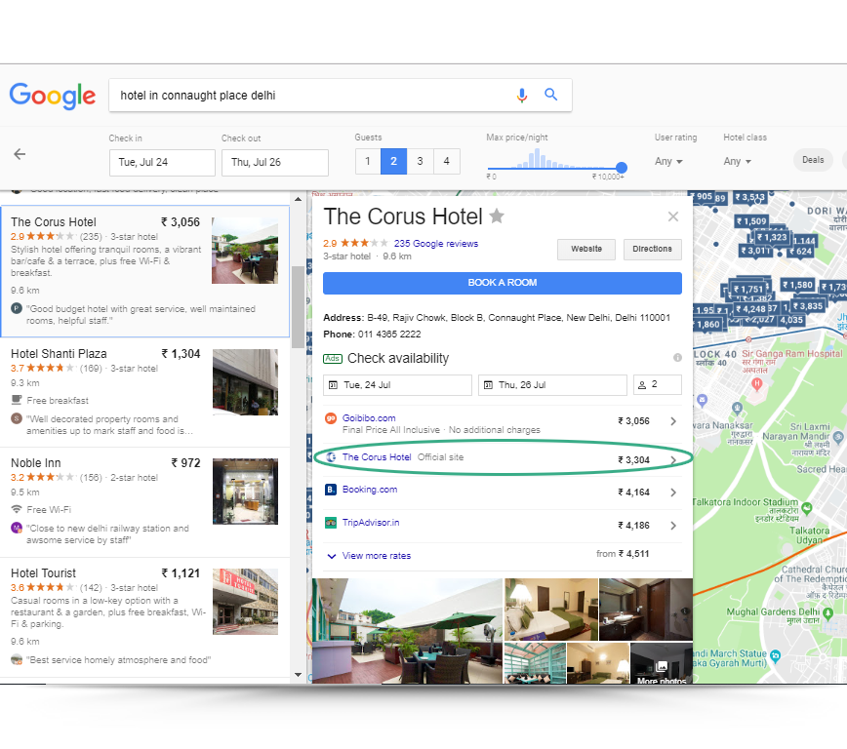
Task: Open The Corus Hotel listing thumbnail
Action: coord(245,251)
